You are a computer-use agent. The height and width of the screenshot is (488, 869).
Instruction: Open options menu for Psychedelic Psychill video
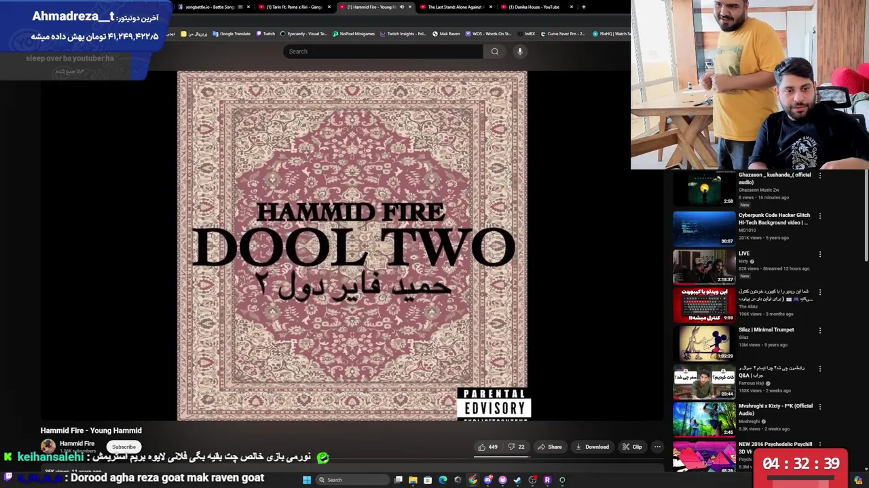820,445
